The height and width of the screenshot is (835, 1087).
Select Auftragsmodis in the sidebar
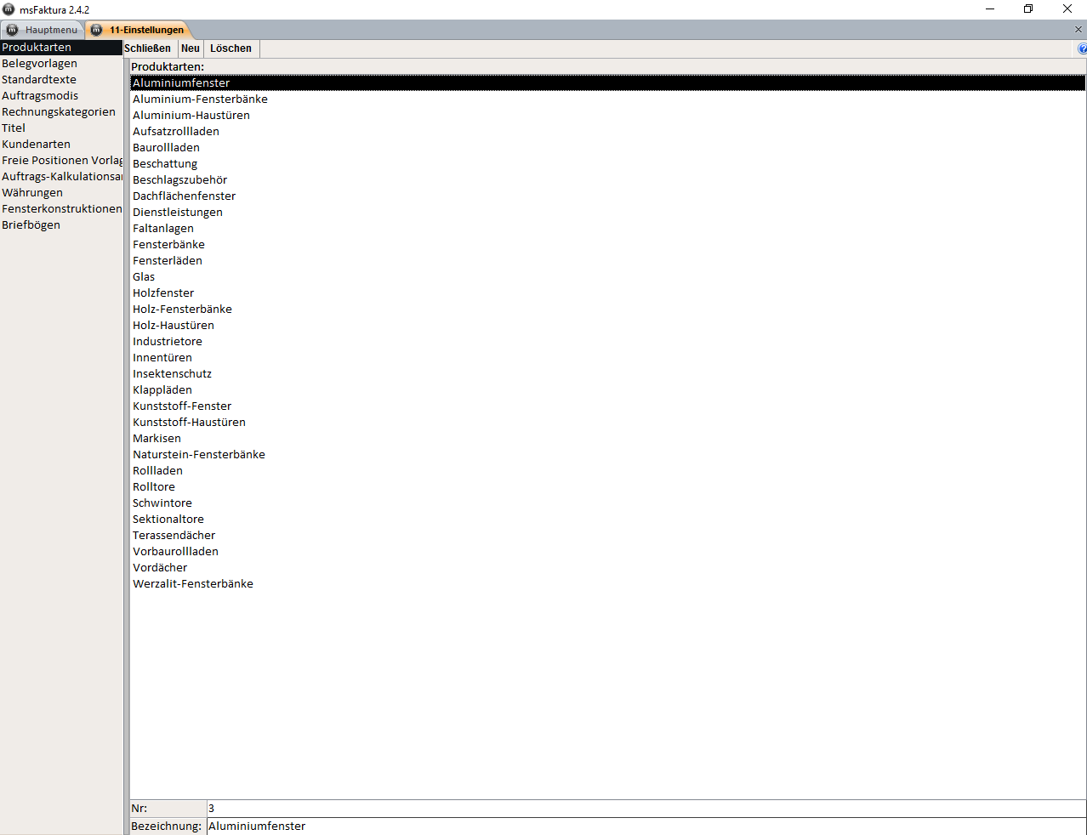click(61, 96)
